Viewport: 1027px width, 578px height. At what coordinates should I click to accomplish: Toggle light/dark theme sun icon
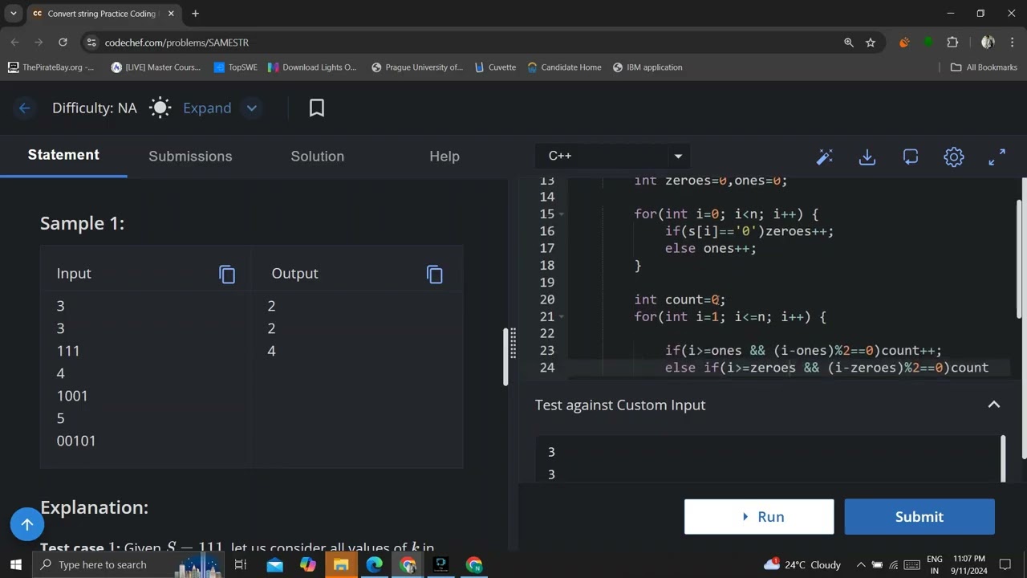click(x=160, y=108)
